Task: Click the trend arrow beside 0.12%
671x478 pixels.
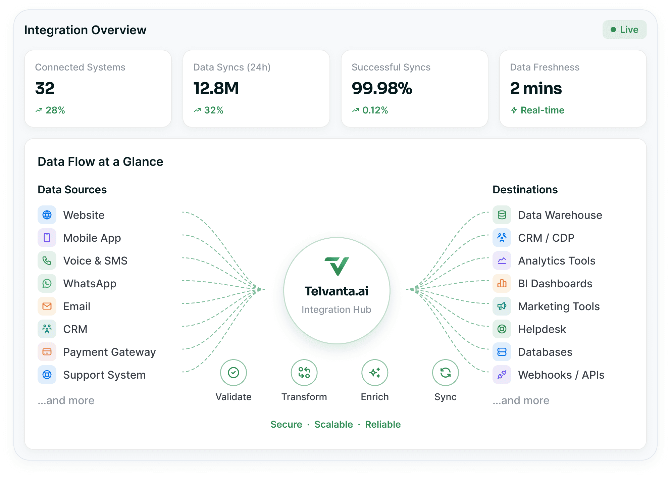Action: (x=356, y=110)
